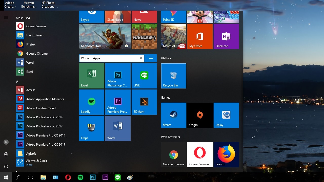Open Adobe Creative Cloud from the app list
Screen dimensions: 324x182
[x=41, y=108]
